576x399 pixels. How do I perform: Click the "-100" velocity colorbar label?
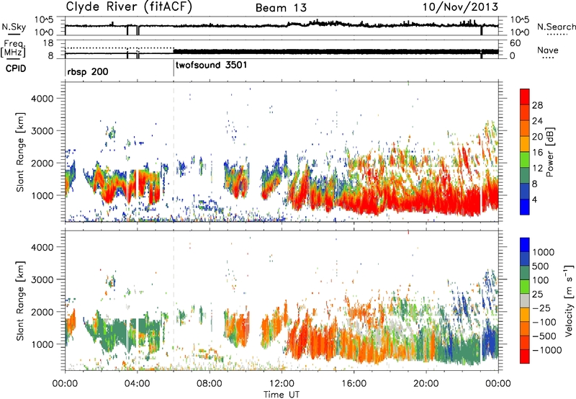(544, 322)
